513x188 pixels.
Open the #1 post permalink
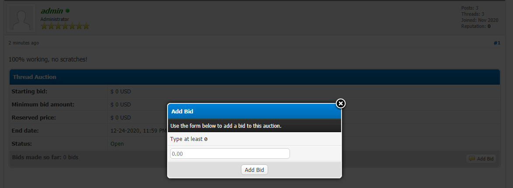[497, 43]
